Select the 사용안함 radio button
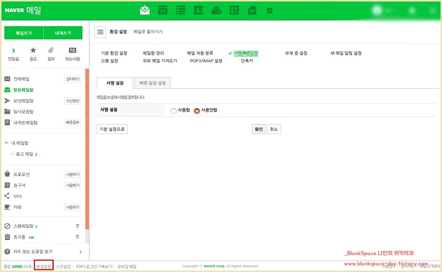 tap(197, 111)
